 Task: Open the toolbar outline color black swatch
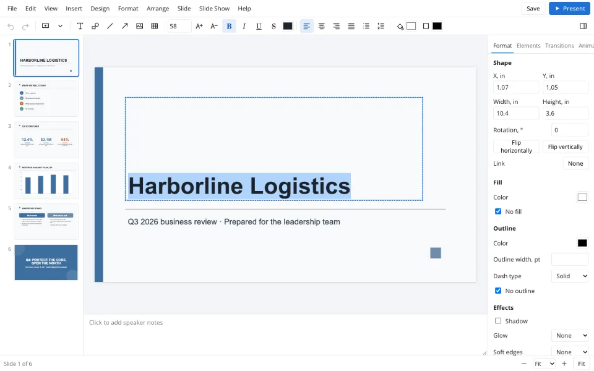click(x=437, y=26)
